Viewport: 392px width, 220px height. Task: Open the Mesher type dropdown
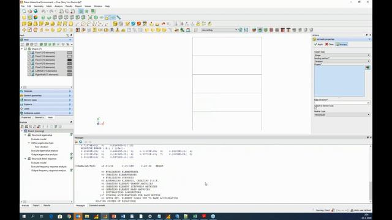(x=342, y=115)
